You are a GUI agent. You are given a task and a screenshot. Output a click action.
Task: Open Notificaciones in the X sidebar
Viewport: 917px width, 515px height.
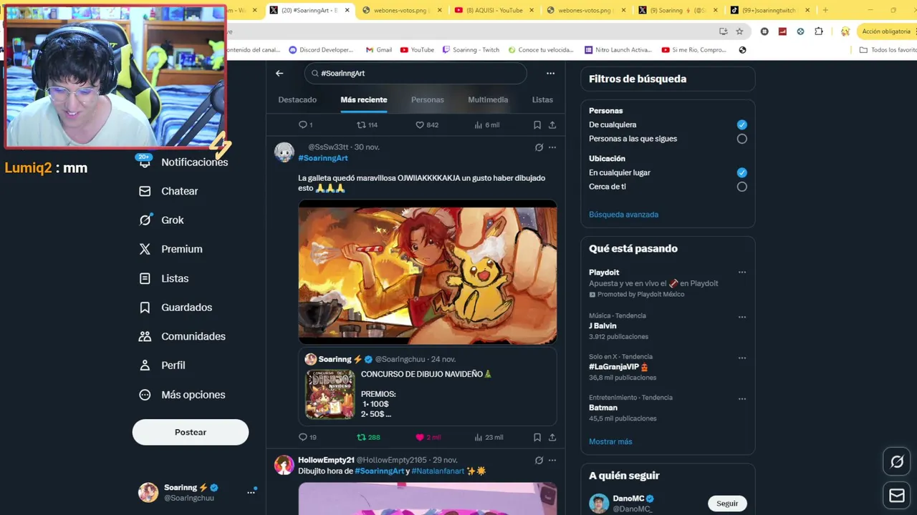(x=184, y=162)
